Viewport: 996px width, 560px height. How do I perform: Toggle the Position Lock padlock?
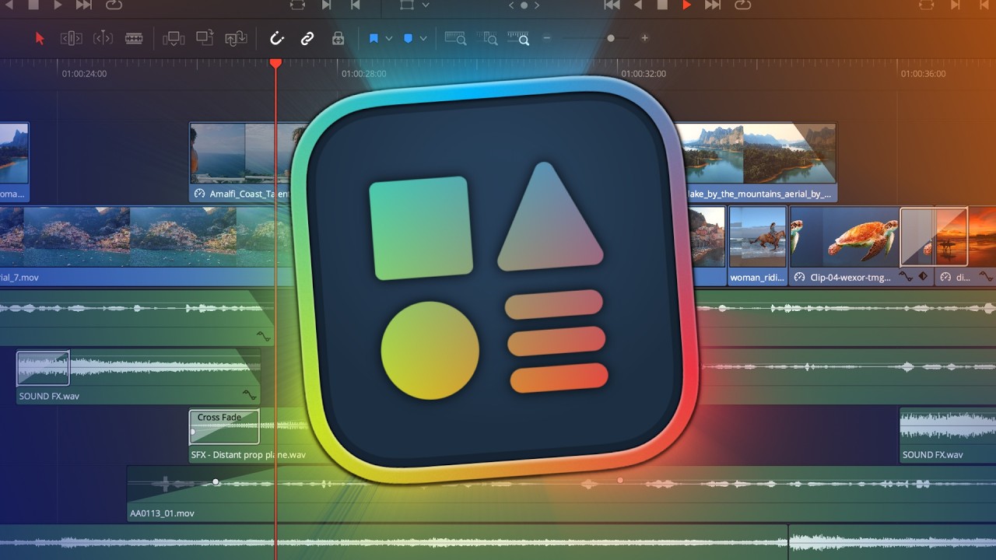pyautogui.click(x=338, y=38)
